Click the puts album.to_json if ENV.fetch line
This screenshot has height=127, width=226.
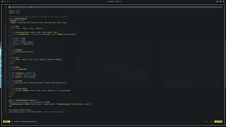pos(36,112)
